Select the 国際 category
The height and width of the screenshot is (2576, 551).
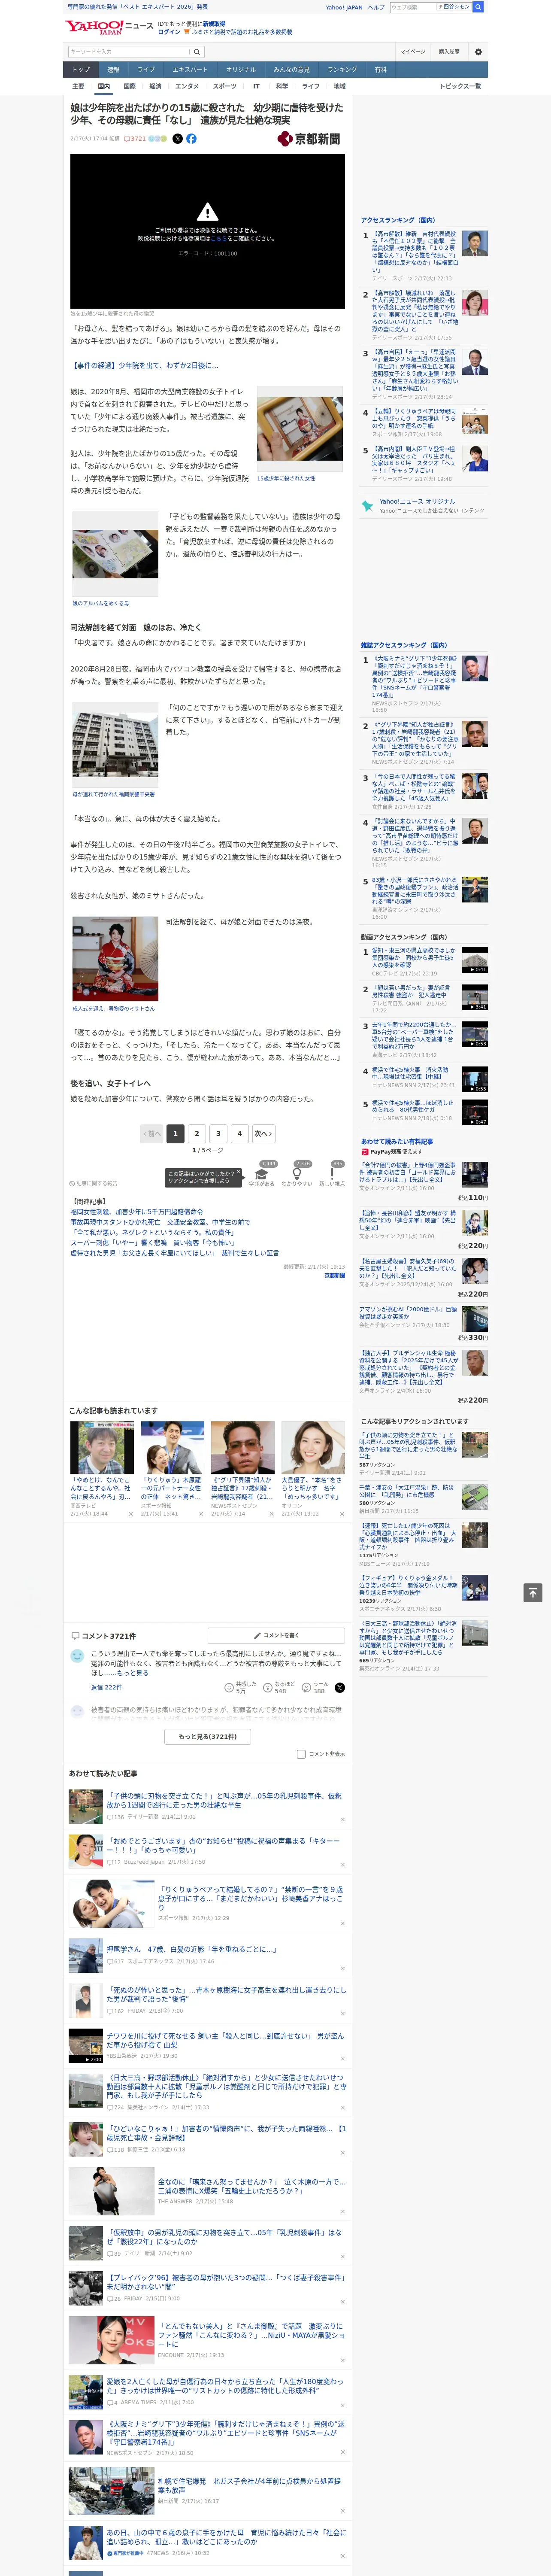[129, 86]
